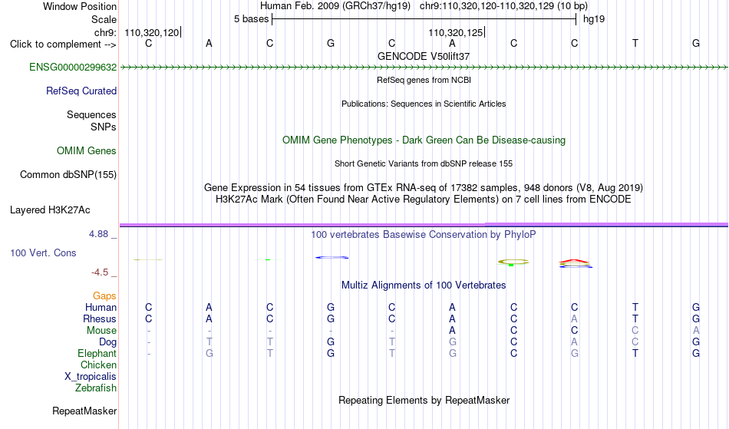Click the GENCODE gene arrow line

pyautogui.click(x=424, y=68)
